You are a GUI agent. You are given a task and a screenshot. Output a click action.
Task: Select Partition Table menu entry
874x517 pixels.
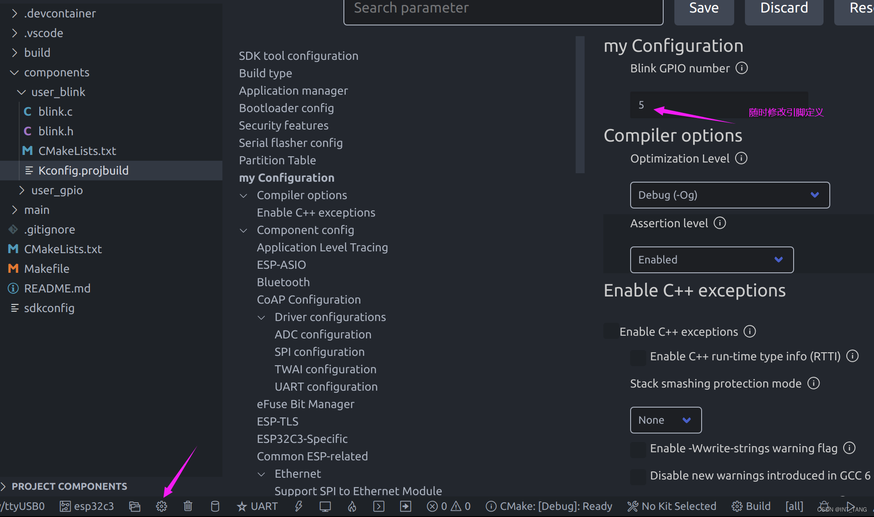pyautogui.click(x=277, y=160)
